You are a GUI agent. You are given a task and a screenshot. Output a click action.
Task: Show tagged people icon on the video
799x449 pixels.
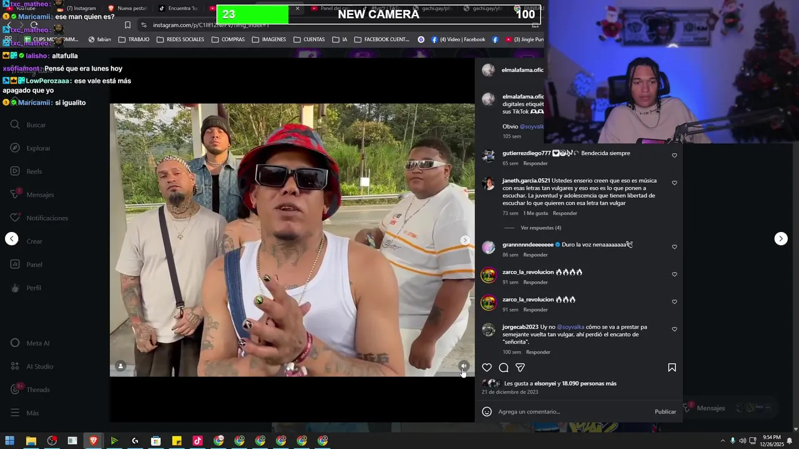pos(121,366)
